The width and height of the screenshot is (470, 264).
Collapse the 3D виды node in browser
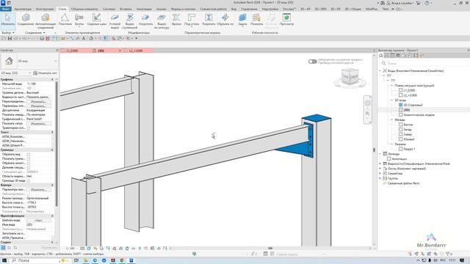(391, 100)
